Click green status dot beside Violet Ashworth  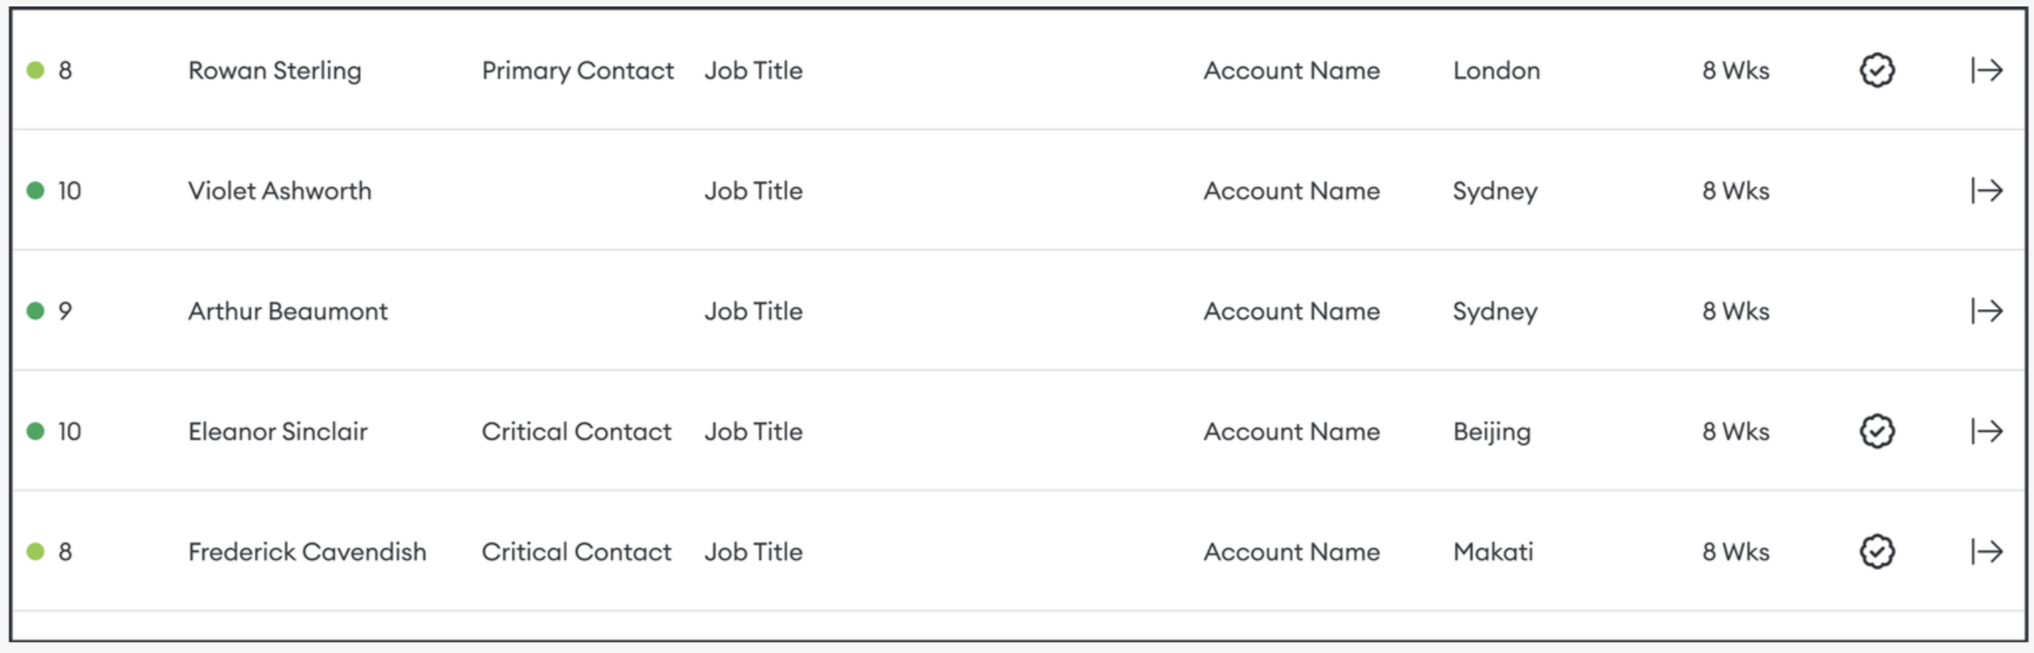(x=35, y=190)
